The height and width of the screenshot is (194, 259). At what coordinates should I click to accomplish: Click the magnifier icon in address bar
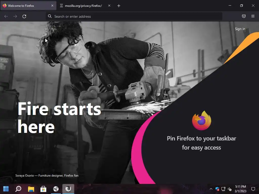coord(50,16)
